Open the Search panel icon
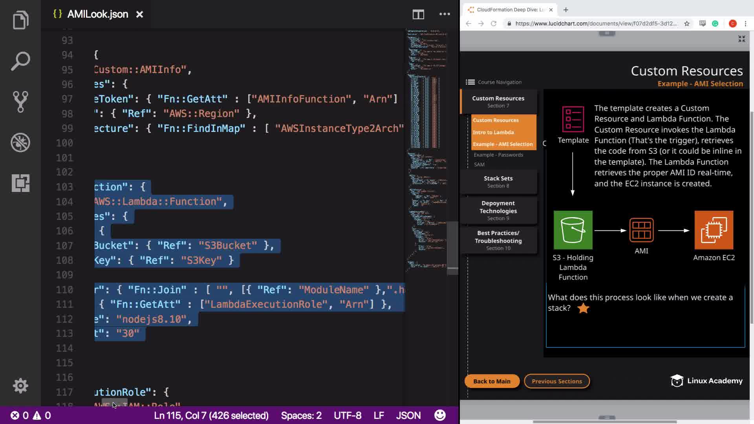 tap(20, 61)
